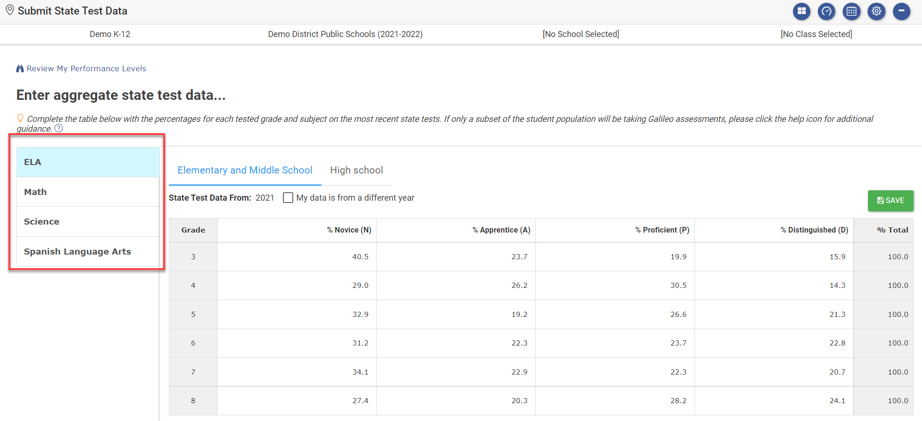Viewport: 922px width, 421px height.
Task: Click the location pin icon beside page title
Action: [9, 10]
